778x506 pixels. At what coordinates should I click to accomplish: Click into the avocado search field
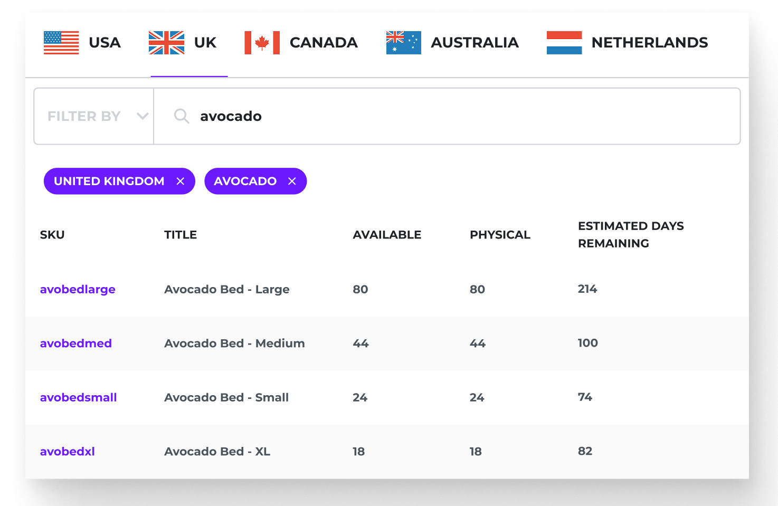click(422, 116)
